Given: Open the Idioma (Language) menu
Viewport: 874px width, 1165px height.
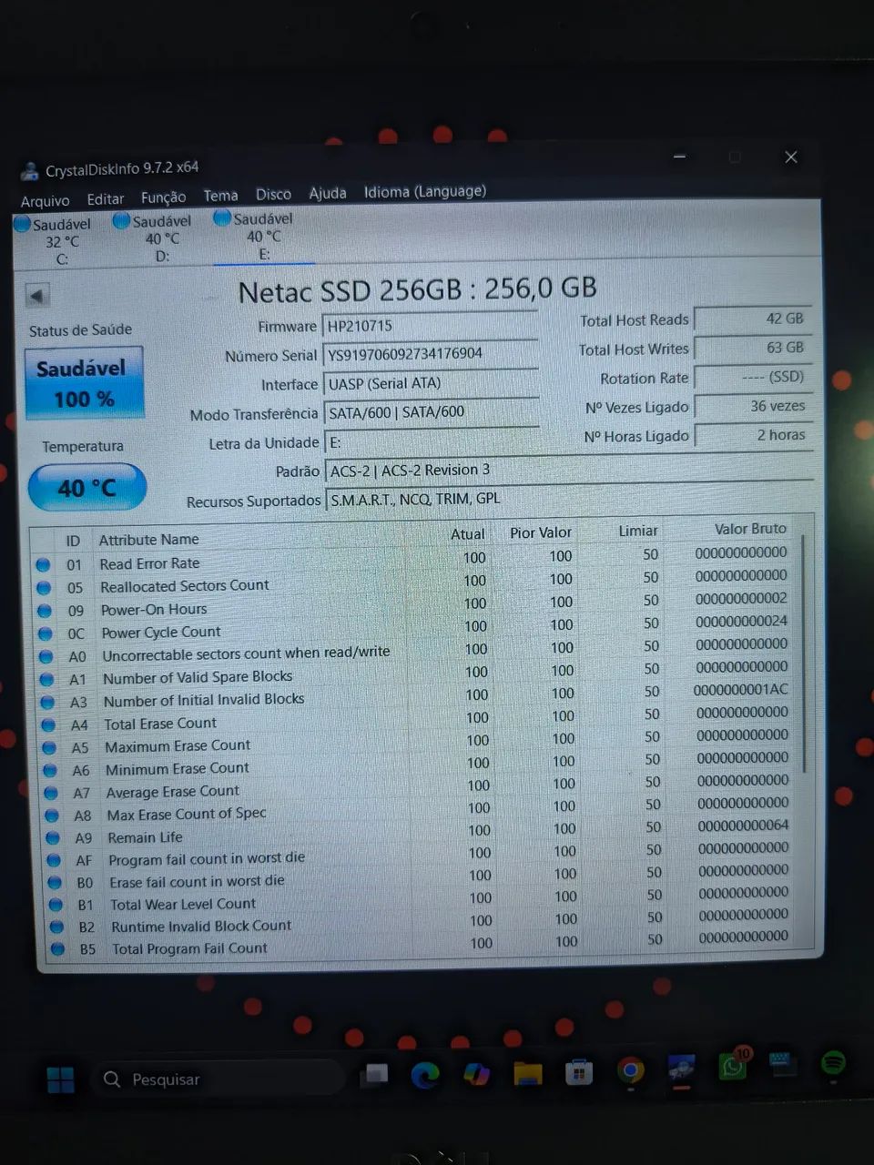Looking at the screenshot, I should pos(425,191).
